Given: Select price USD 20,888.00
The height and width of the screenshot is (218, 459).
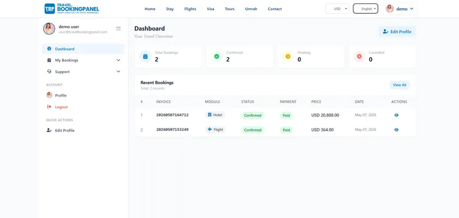Looking at the screenshot, I should tap(325, 115).
